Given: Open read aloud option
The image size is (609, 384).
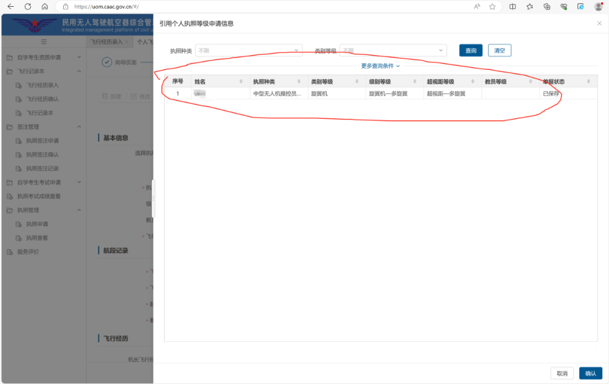Looking at the screenshot, I should click(477, 6).
